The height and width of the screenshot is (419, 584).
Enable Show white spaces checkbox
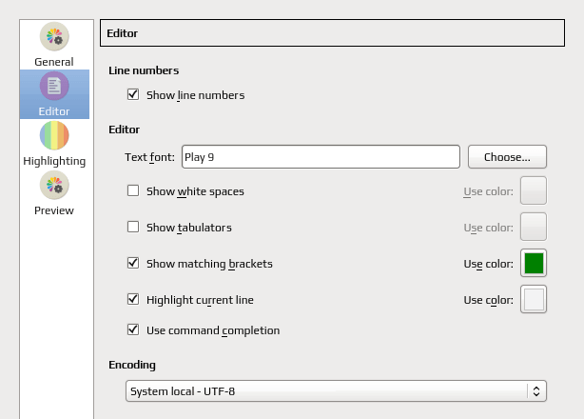pos(133,190)
